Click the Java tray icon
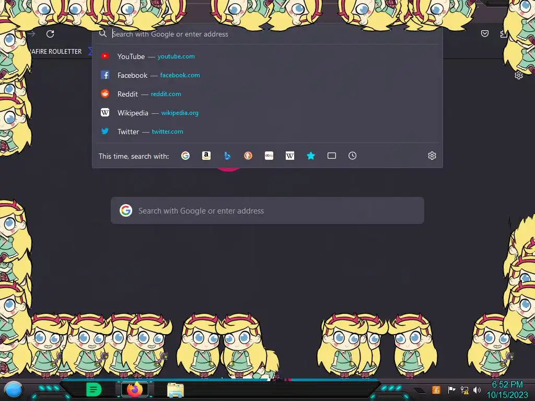Viewport: 535px width, 401px height. click(x=436, y=390)
